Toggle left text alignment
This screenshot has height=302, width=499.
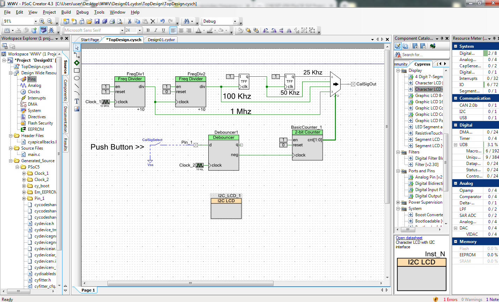173,30
